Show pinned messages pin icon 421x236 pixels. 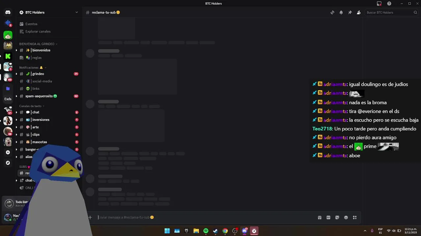[350, 12]
